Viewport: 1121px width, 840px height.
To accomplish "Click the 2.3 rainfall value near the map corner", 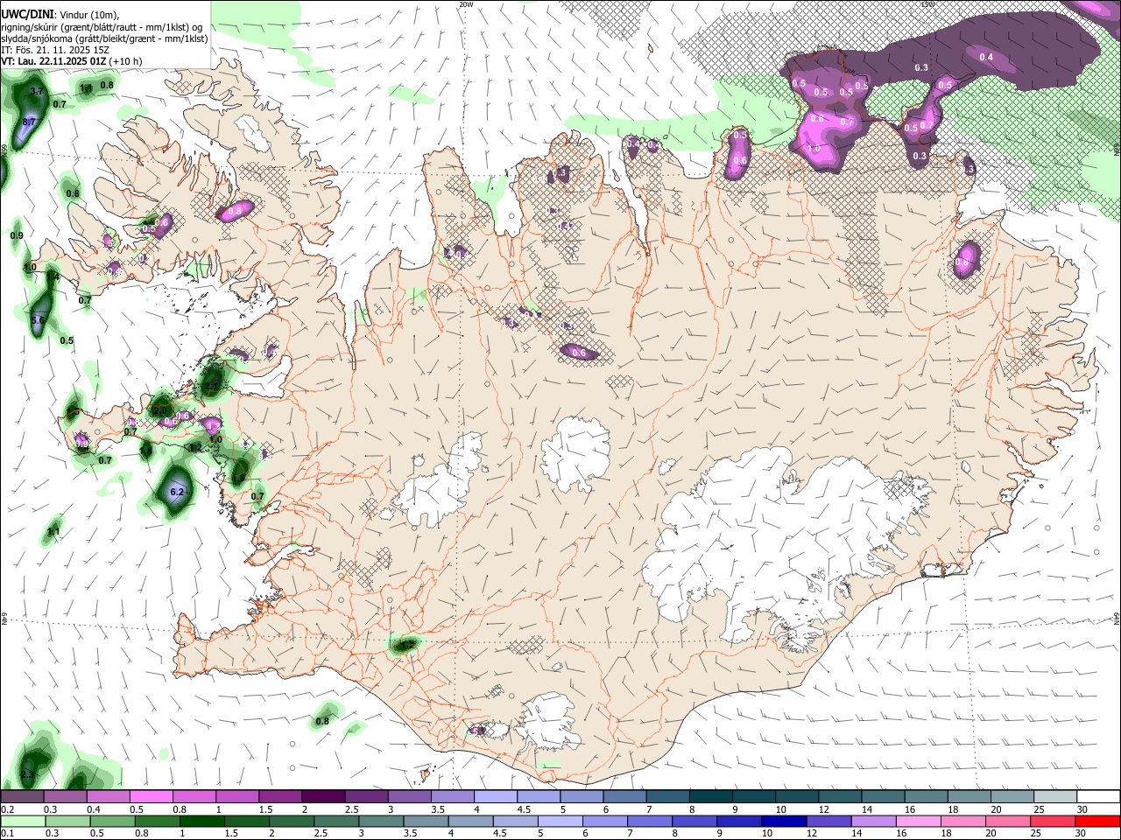I will [27, 775].
